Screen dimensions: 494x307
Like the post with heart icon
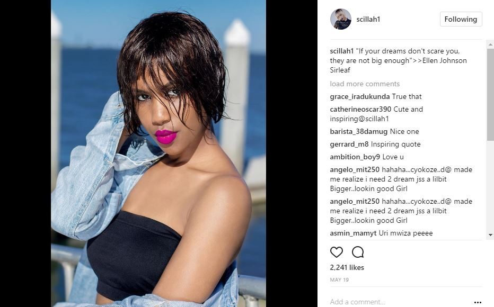[x=336, y=252]
